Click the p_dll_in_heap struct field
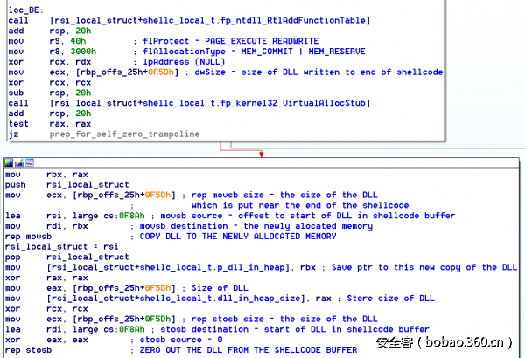The height and width of the screenshot is (358, 525). click(x=230, y=266)
